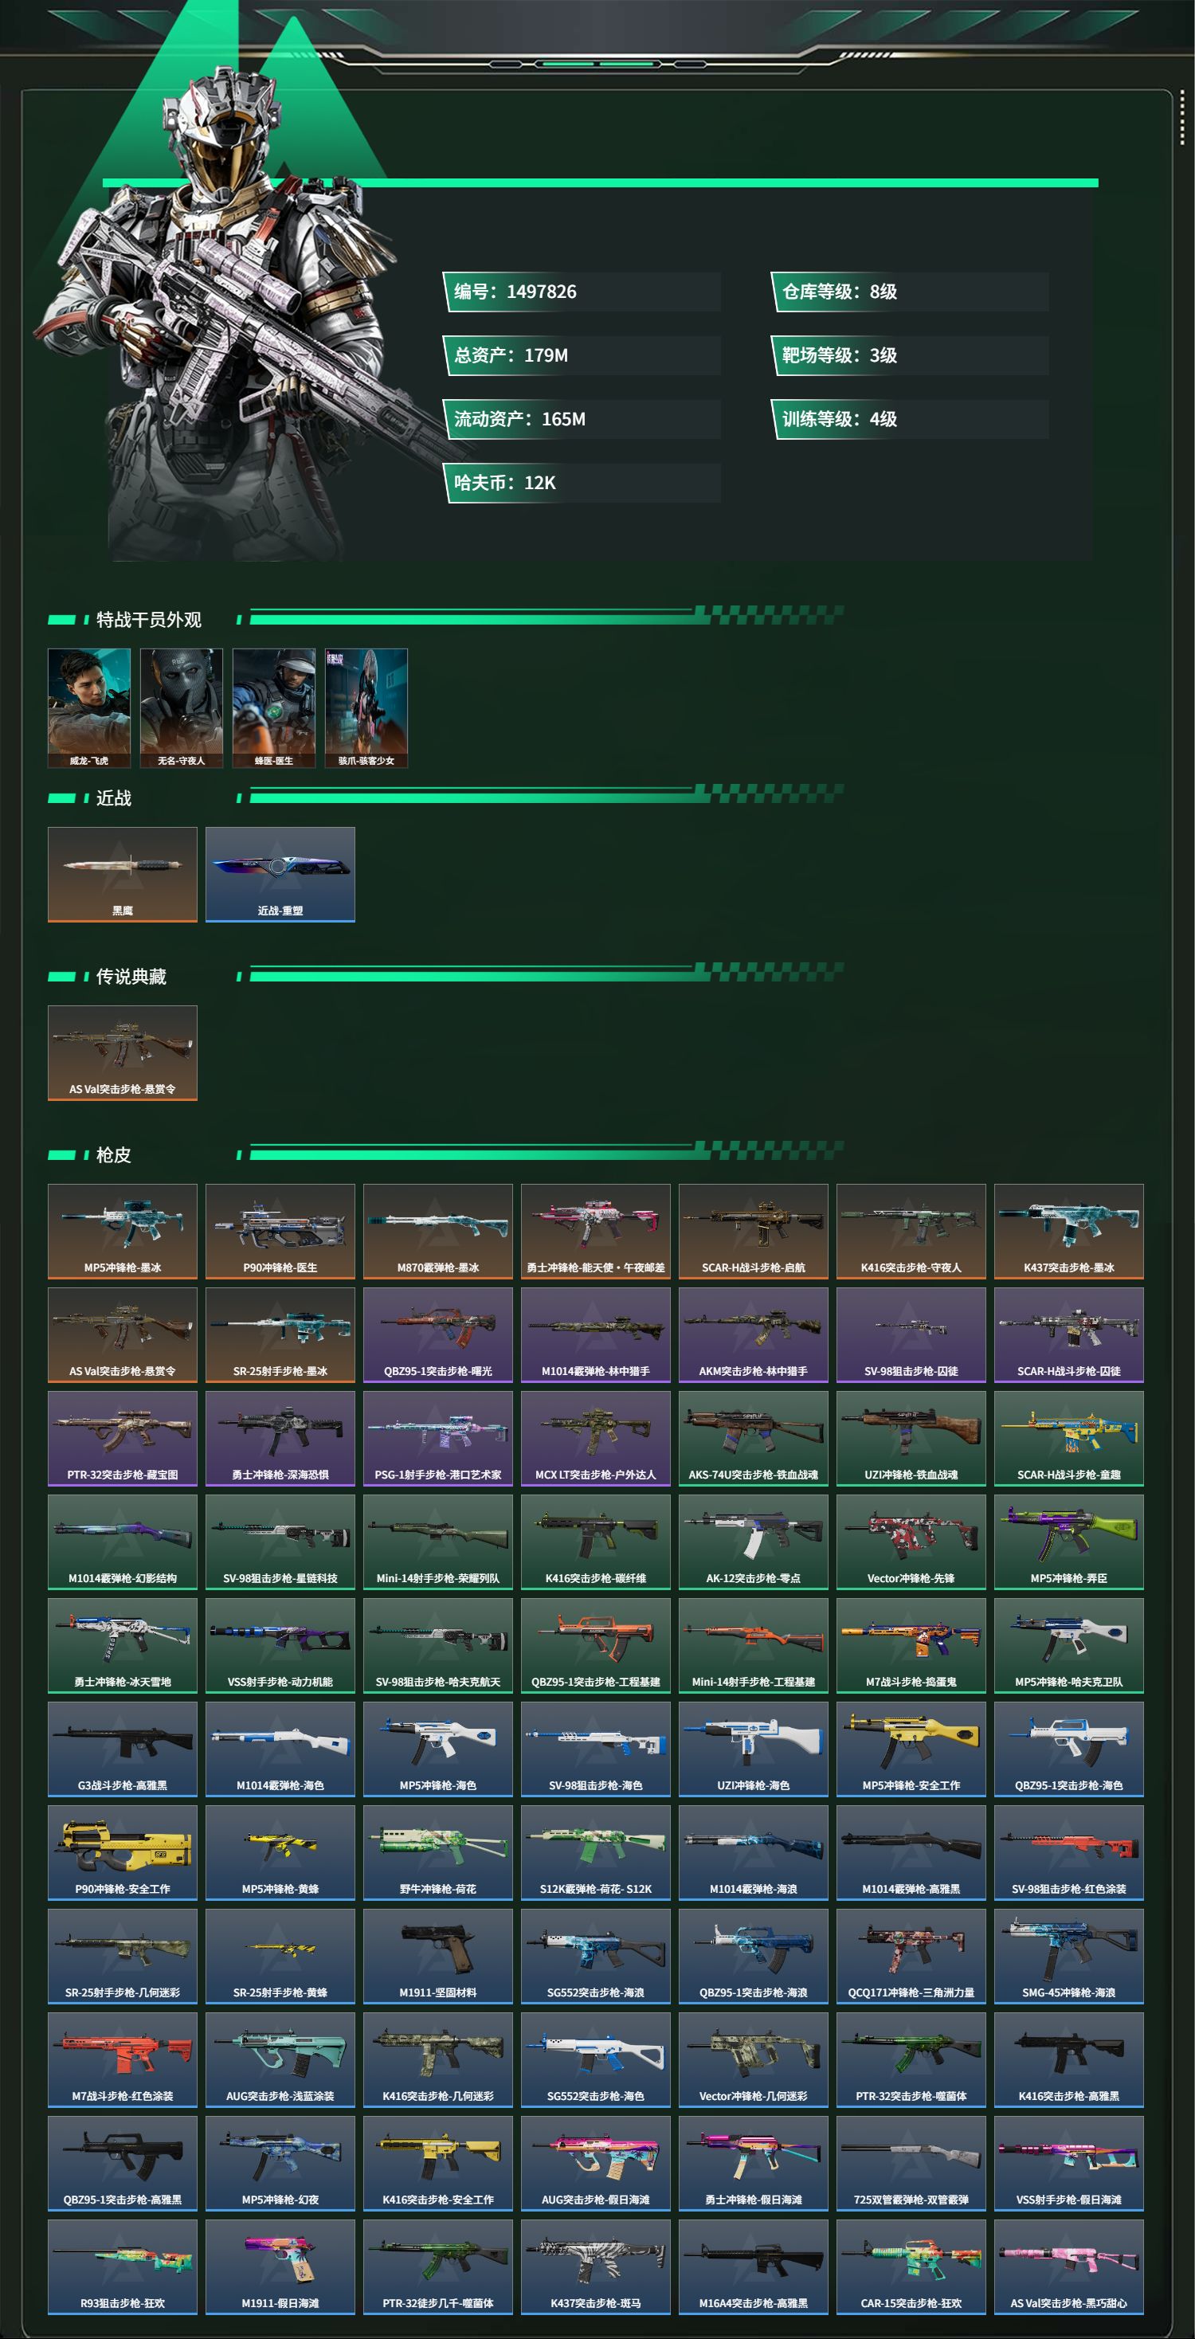Click the 枪皮 section header
This screenshot has width=1195, height=2339.
pos(113,1155)
